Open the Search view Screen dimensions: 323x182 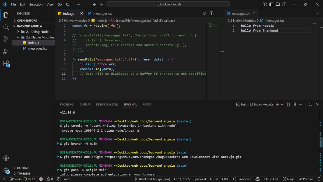(x=6, y=27)
